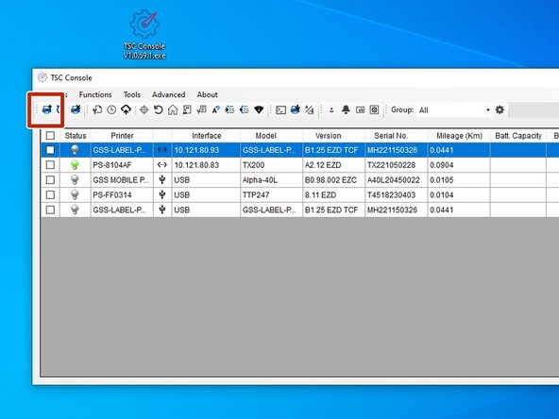
Task: Select the version B0.98.002 EZC cell
Action: pyautogui.click(x=333, y=180)
